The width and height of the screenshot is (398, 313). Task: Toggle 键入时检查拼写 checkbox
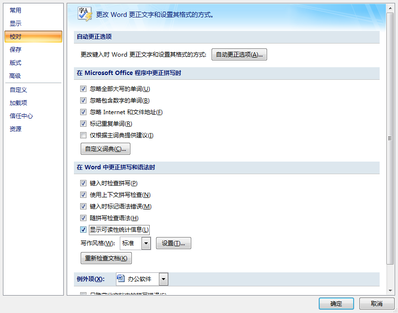point(83,183)
